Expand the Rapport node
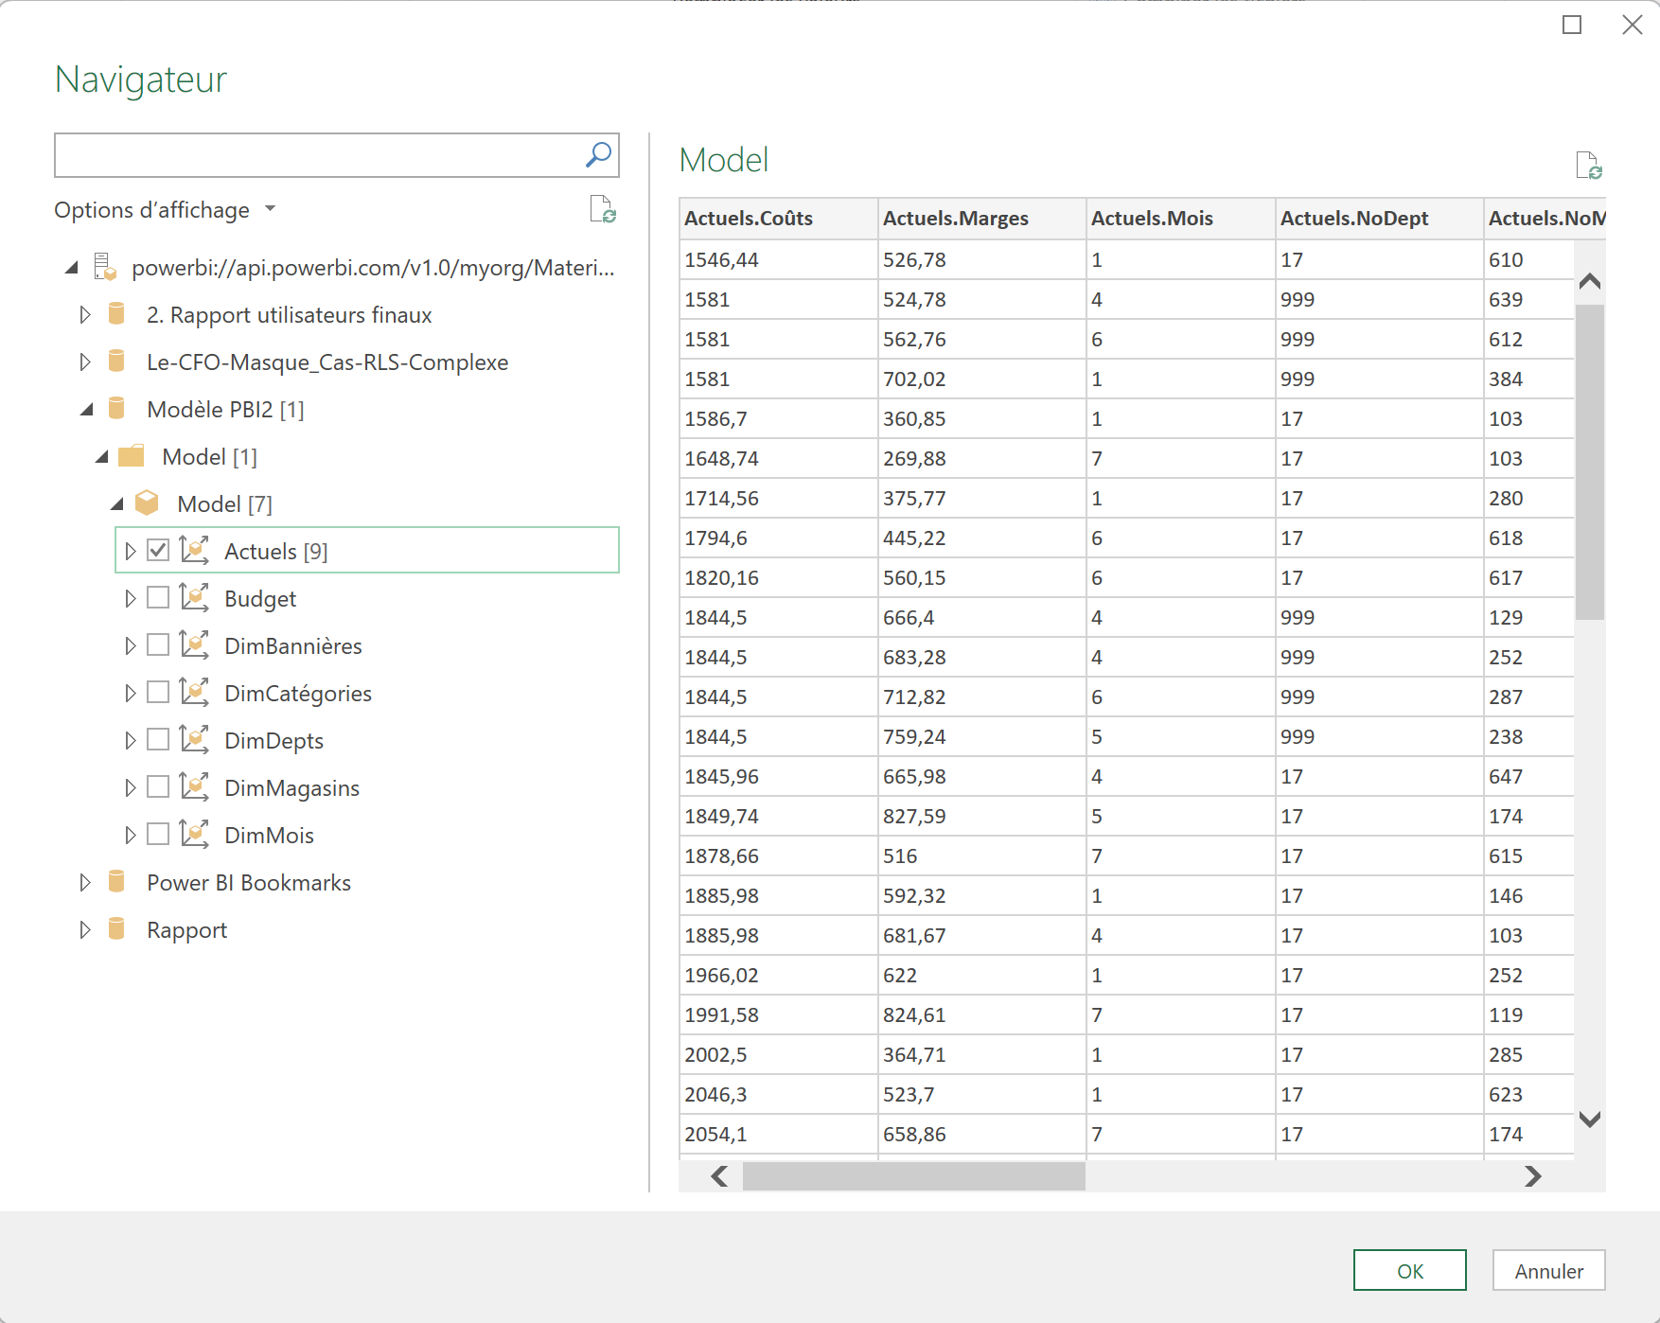The width and height of the screenshot is (1660, 1323). coord(85,929)
